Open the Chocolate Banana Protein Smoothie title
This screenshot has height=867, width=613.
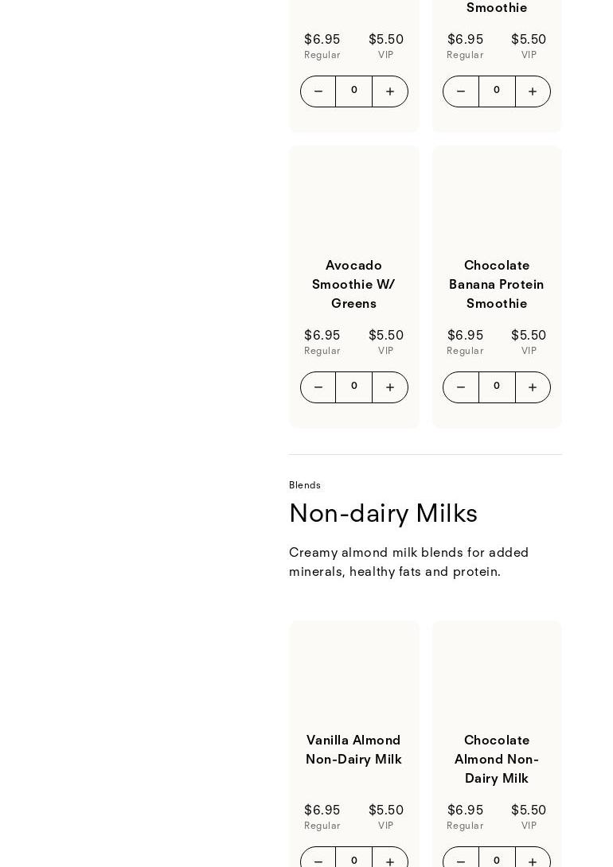pos(497,284)
